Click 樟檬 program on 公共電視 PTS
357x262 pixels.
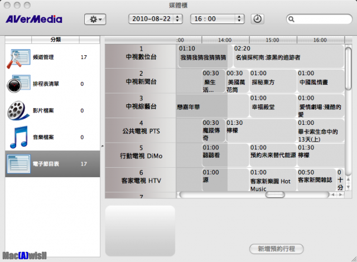[261, 130]
